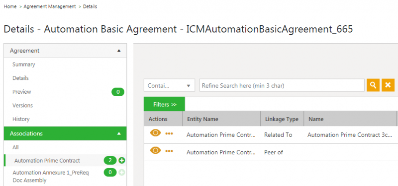Click the orange magnifier search button

point(373,85)
